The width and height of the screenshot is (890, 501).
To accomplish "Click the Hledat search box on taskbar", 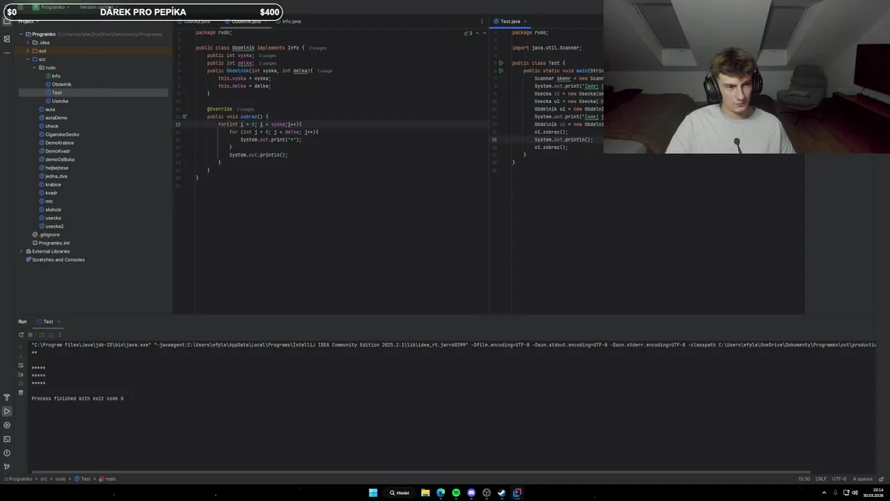I will coord(400,493).
